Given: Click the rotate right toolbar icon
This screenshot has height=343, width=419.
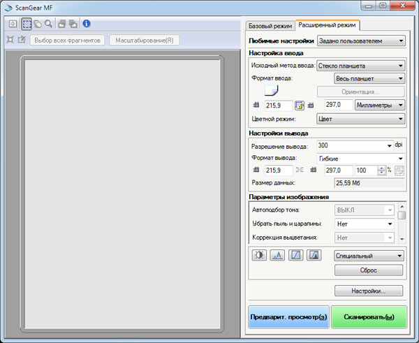Looking at the screenshot, I should (73, 24).
